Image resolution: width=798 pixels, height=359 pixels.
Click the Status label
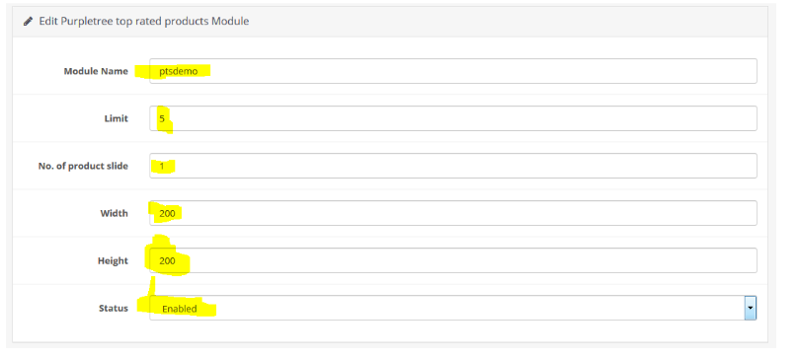tap(114, 308)
